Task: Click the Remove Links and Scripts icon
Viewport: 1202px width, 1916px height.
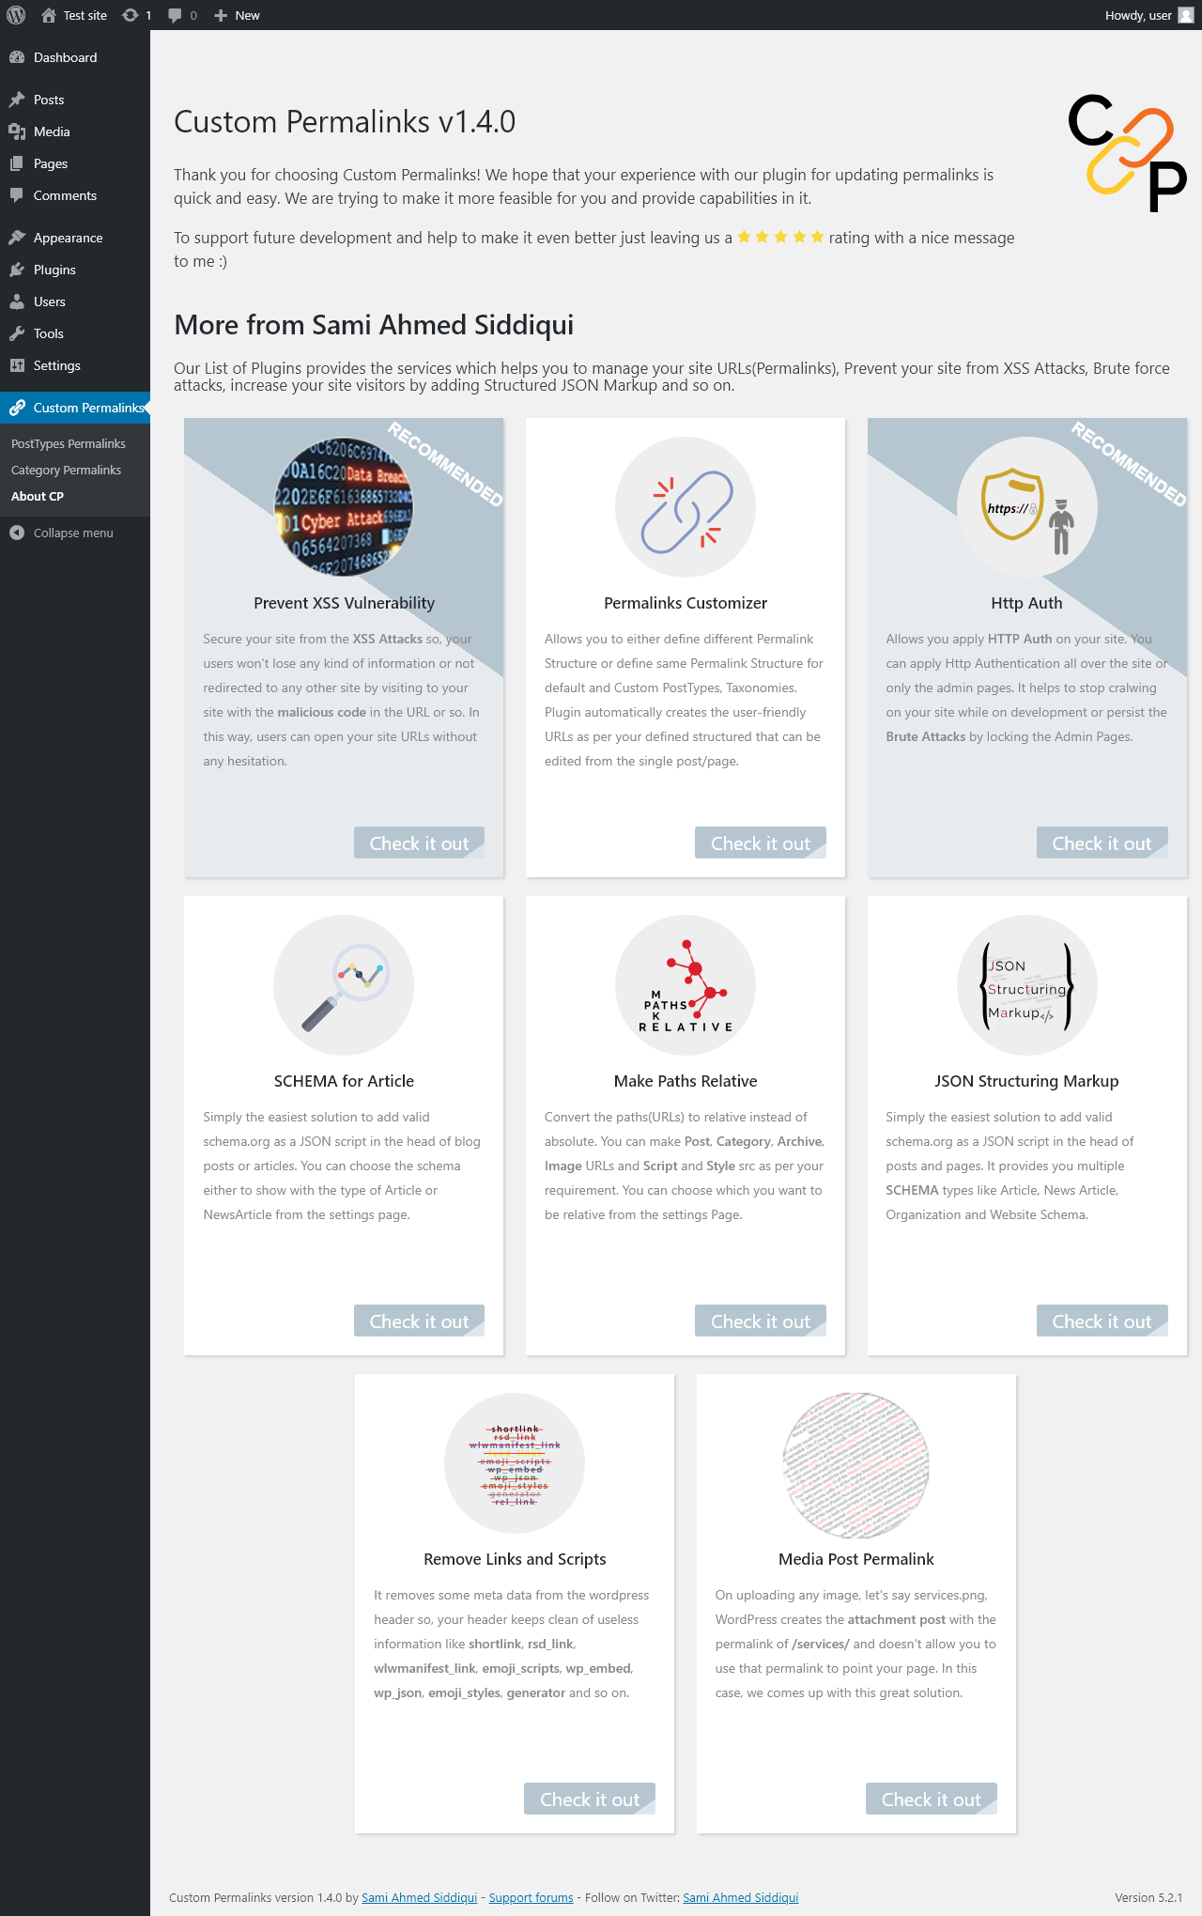Action: click(x=515, y=1463)
